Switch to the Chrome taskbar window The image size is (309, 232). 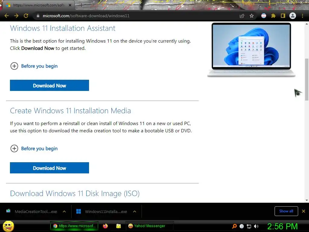[x=74, y=226]
